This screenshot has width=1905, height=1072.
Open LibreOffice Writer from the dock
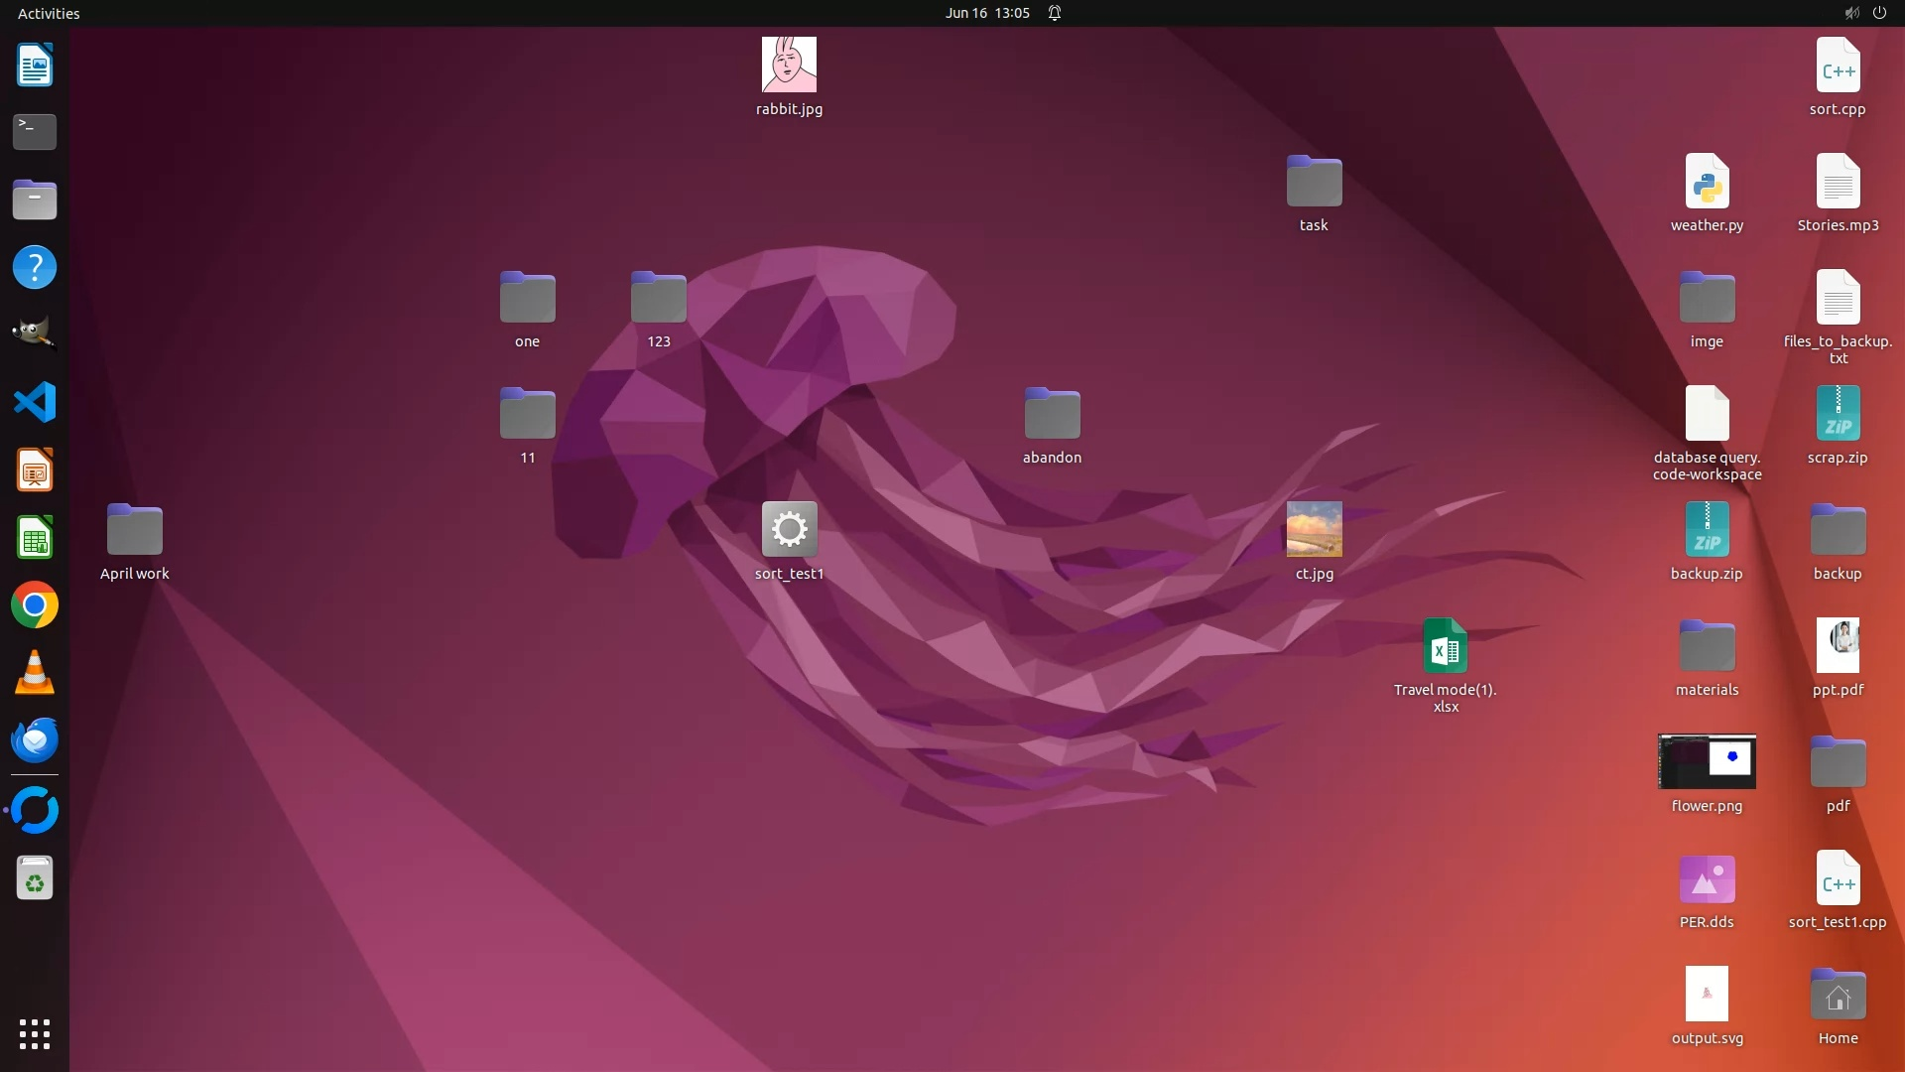pyautogui.click(x=35, y=66)
